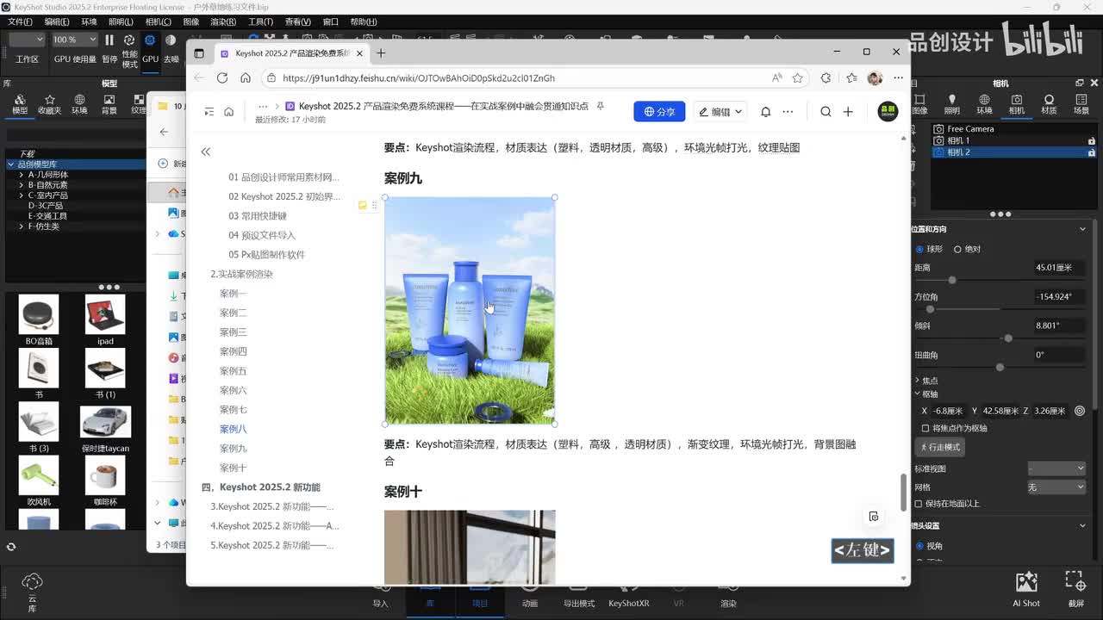The width and height of the screenshot is (1103, 620).
Task: Adjust the 距离 distance slider
Action: tap(951, 280)
